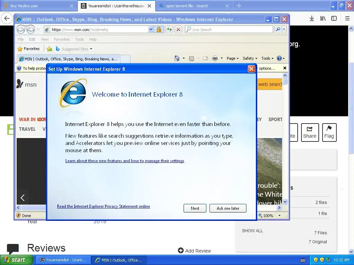Click the Share button on archive page
The image size is (354, 265).
[310, 132]
